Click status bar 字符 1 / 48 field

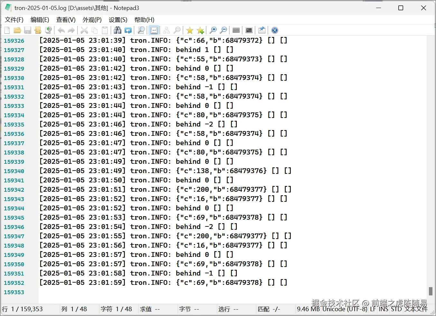116,309
